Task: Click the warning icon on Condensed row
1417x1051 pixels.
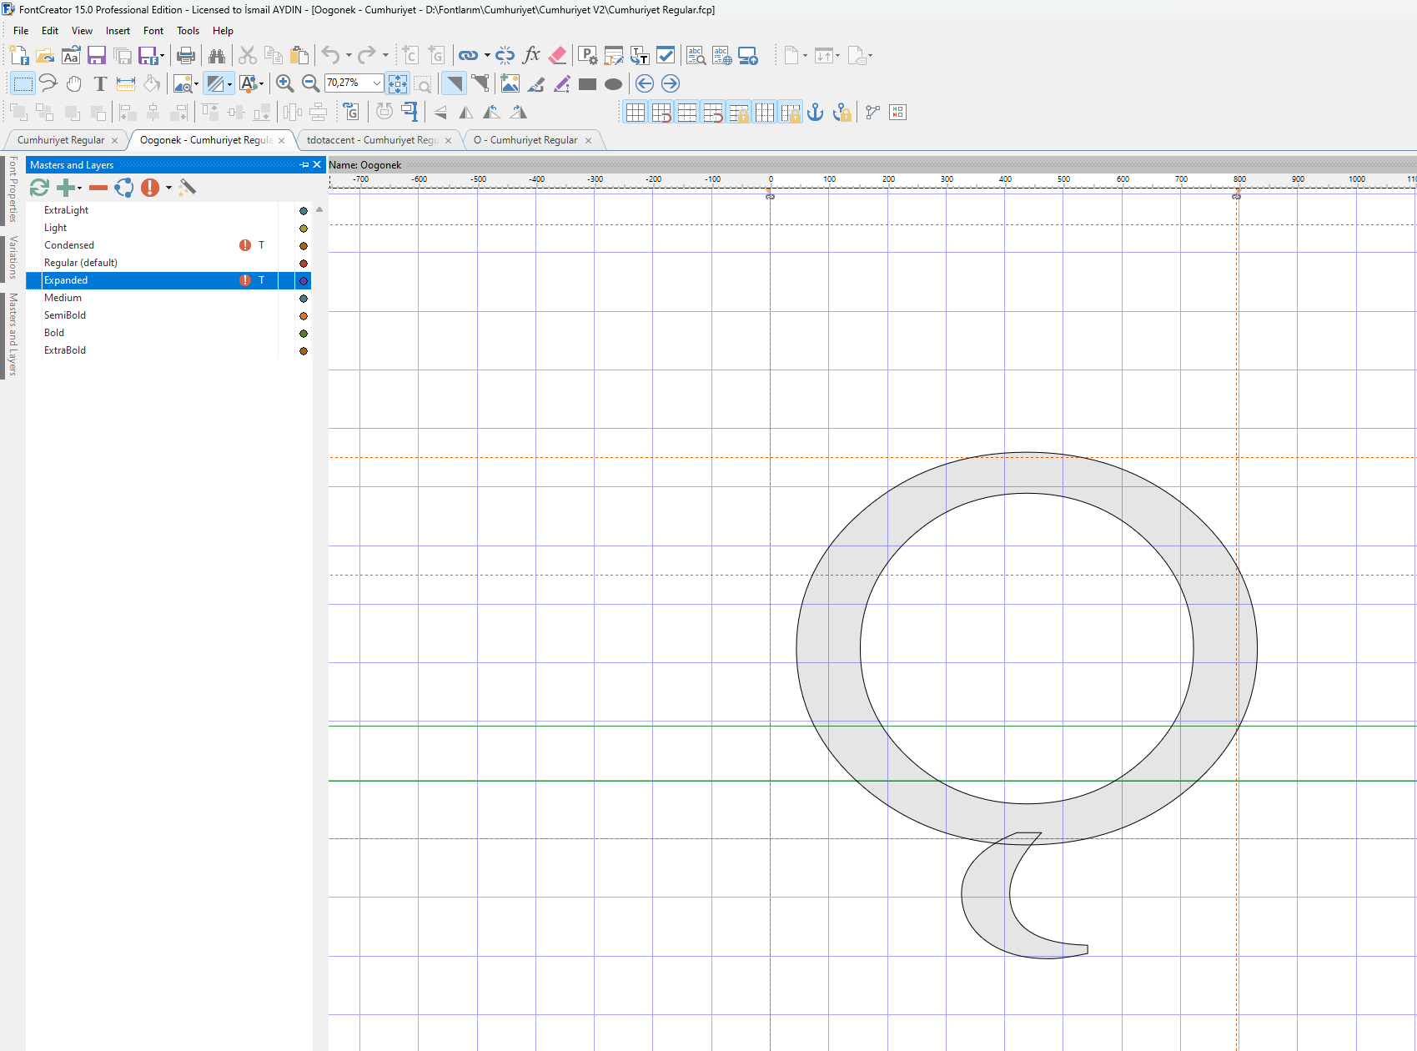Action: click(x=245, y=245)
